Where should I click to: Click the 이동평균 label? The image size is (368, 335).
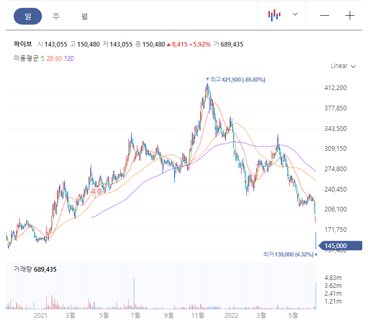26,58
